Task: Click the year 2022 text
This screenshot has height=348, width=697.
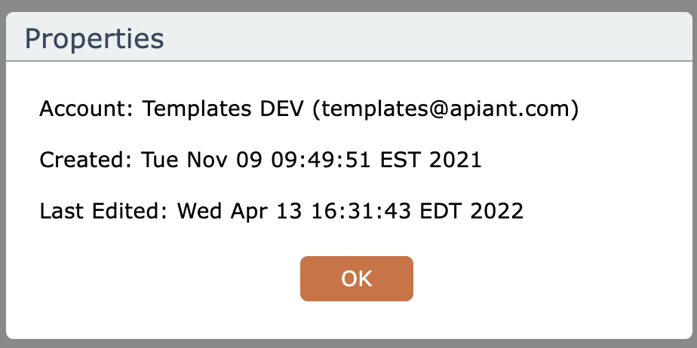Action: pos(496,211)
